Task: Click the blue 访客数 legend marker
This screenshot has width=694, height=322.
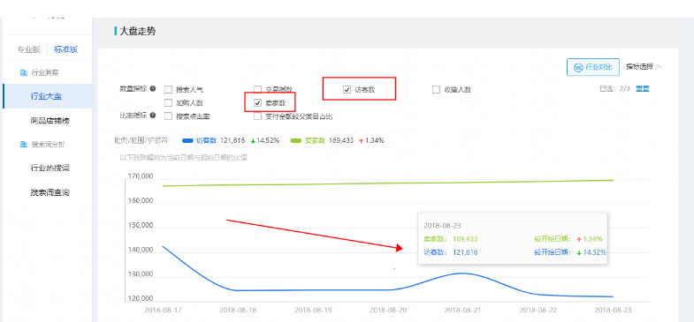Action: (187, 140)
